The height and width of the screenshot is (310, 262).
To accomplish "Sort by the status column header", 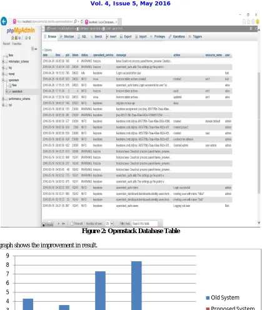I will pyautogui.click(x=84, y=55).
